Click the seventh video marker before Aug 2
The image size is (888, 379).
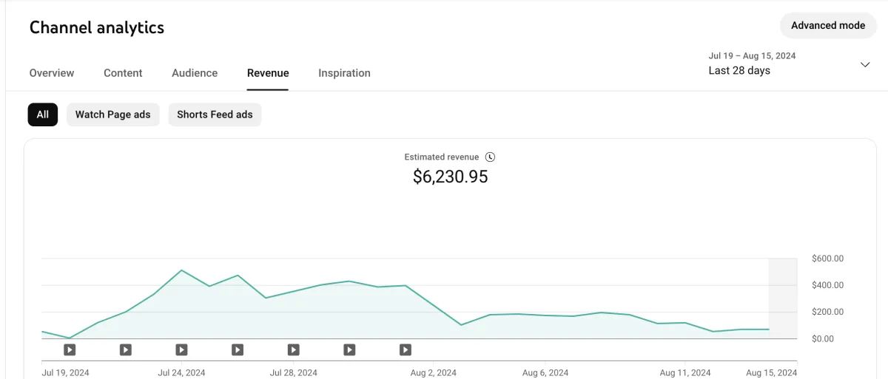coord(406,349)
